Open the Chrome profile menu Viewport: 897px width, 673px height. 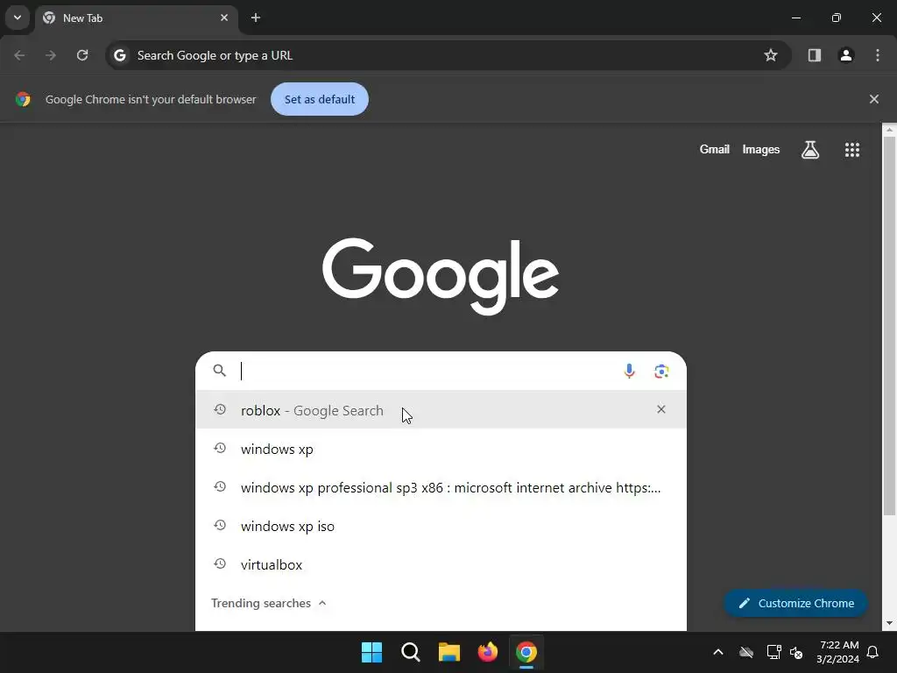click(x=846, y=55)
